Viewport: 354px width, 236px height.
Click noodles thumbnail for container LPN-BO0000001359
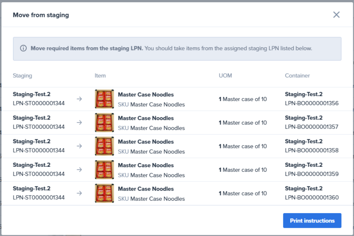(x=104, y=170)
